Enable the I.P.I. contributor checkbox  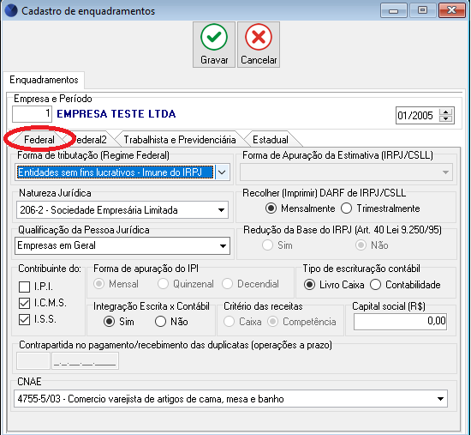pos(24,287)
